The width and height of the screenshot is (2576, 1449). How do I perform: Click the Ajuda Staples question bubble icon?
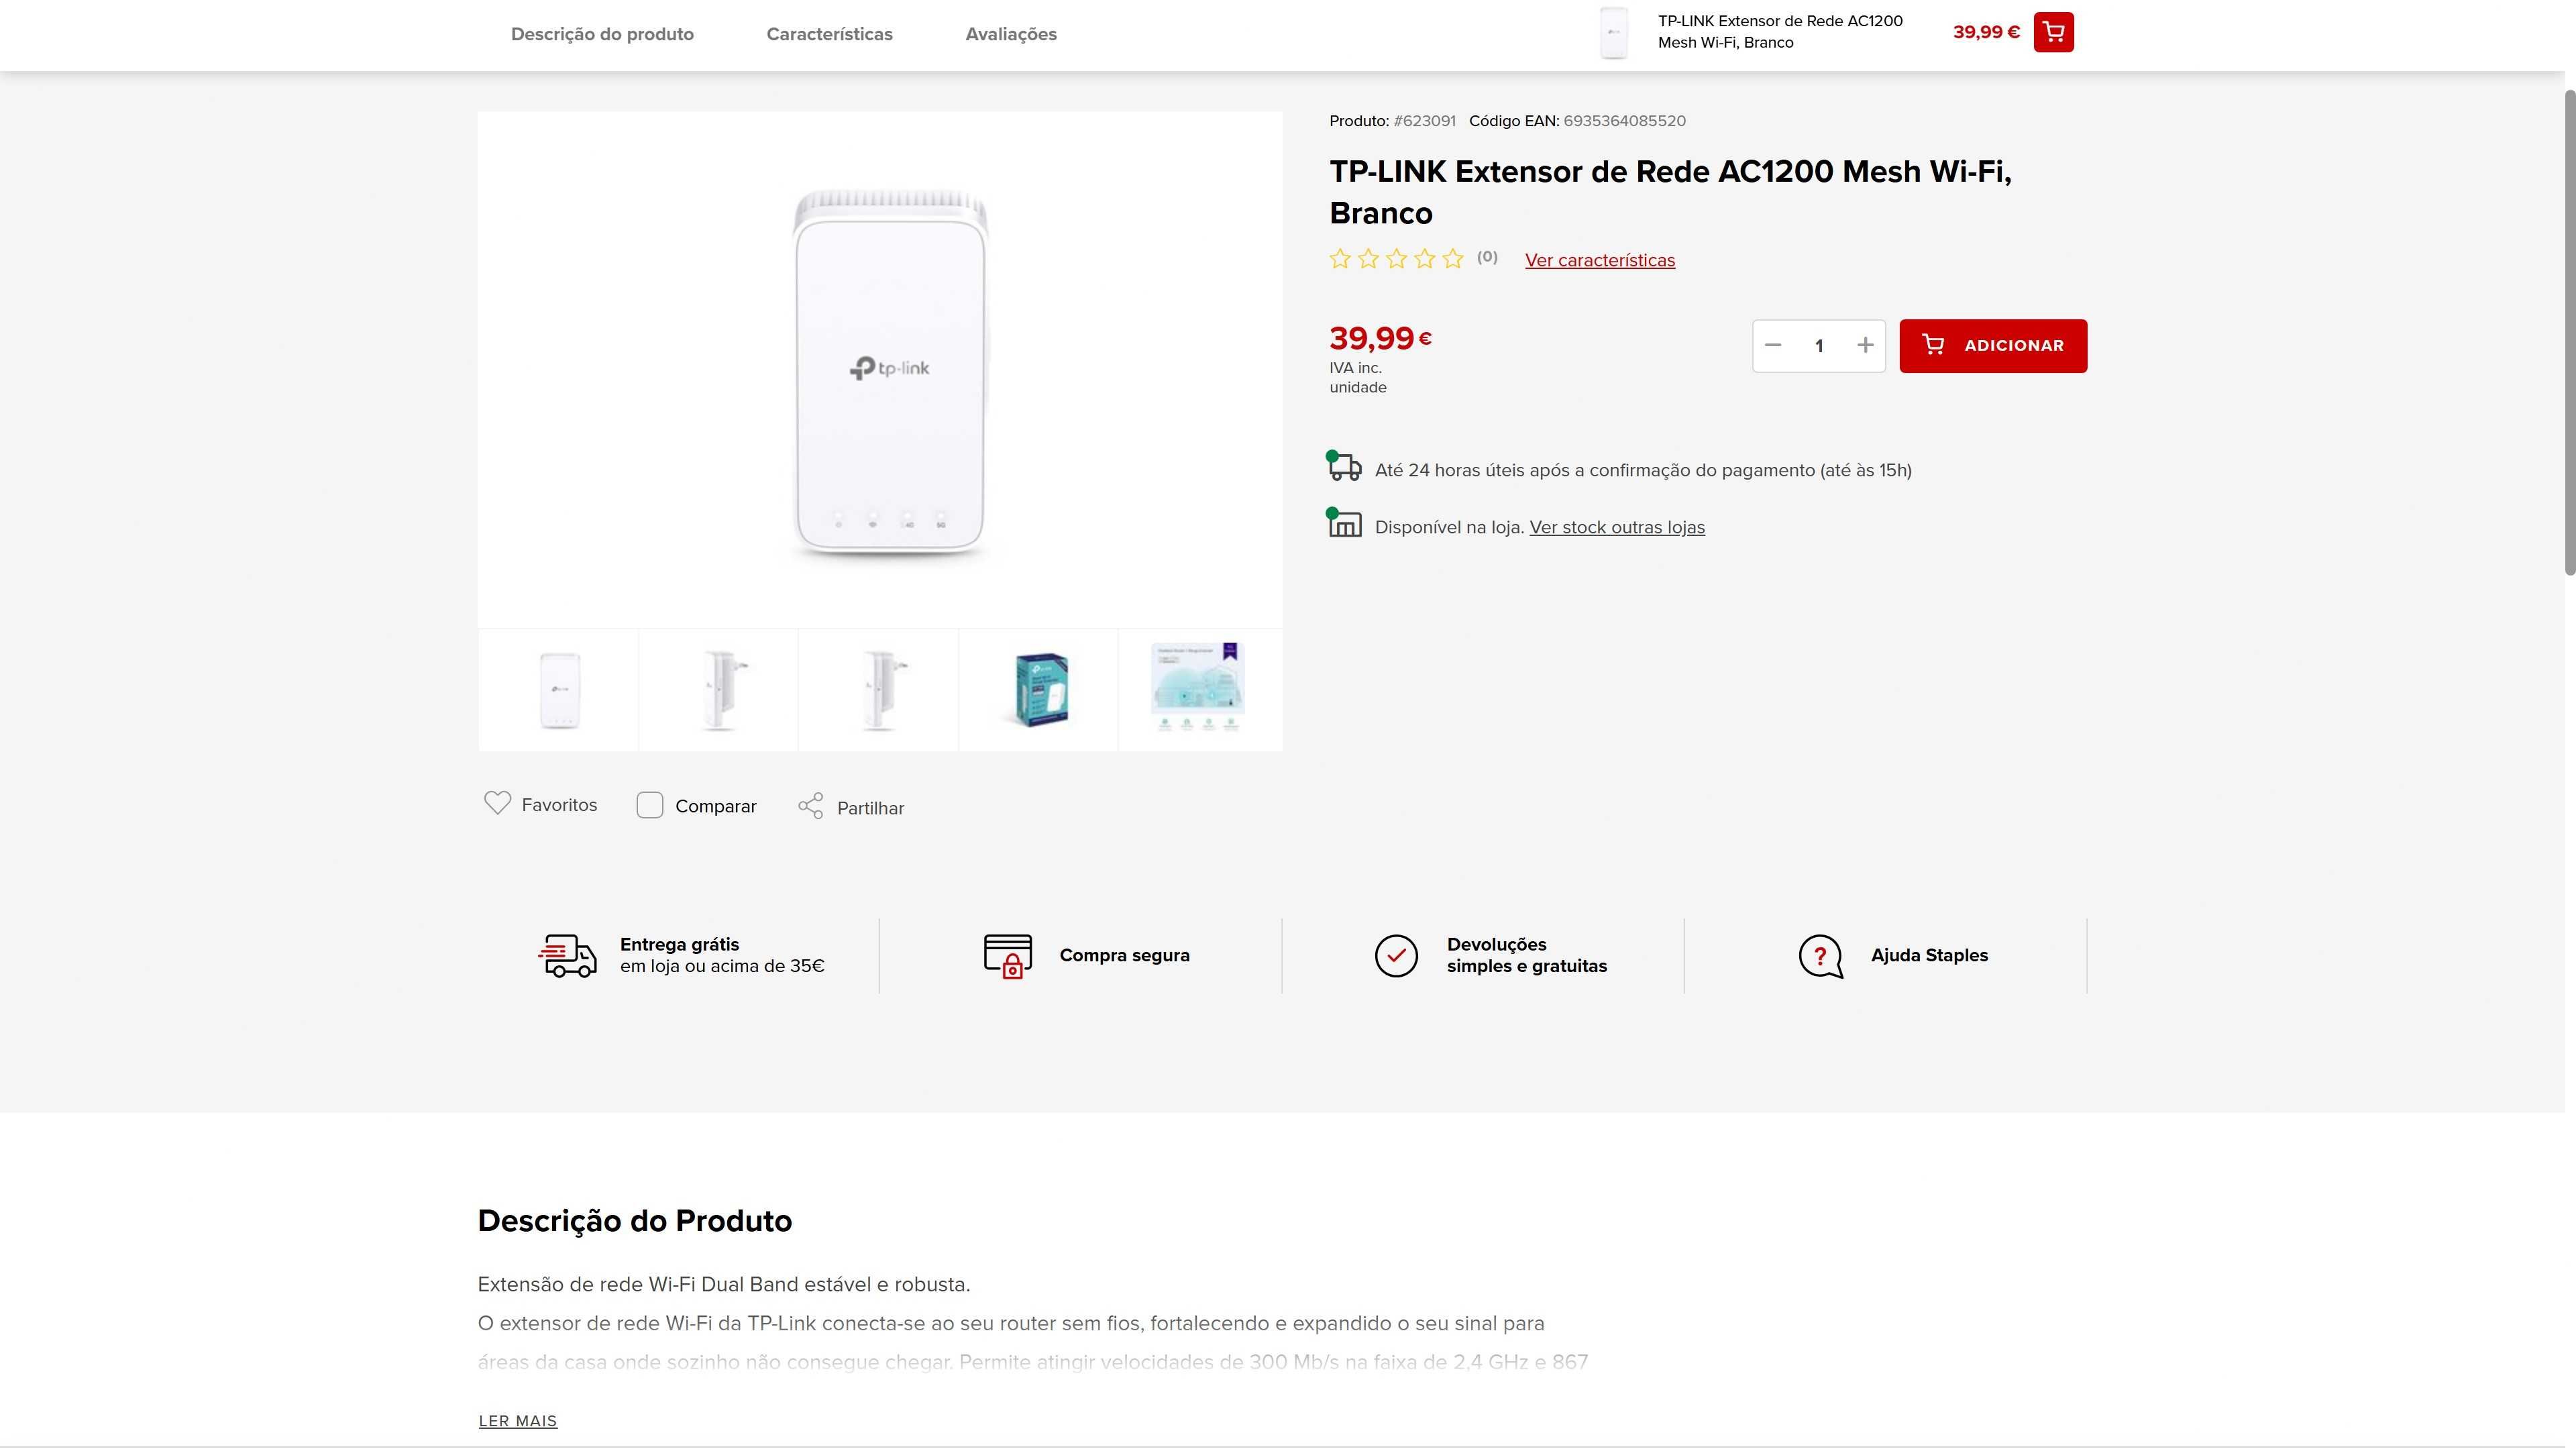pos(1820,956)
